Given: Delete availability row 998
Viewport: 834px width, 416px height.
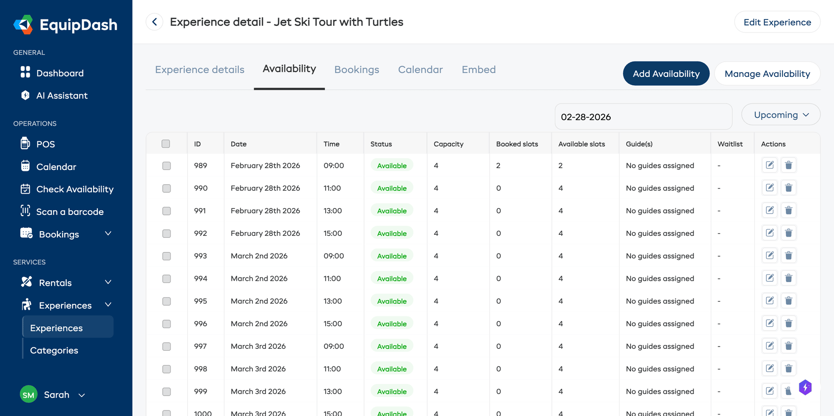Looking at the screenshot, I should (x=789, y=369).
